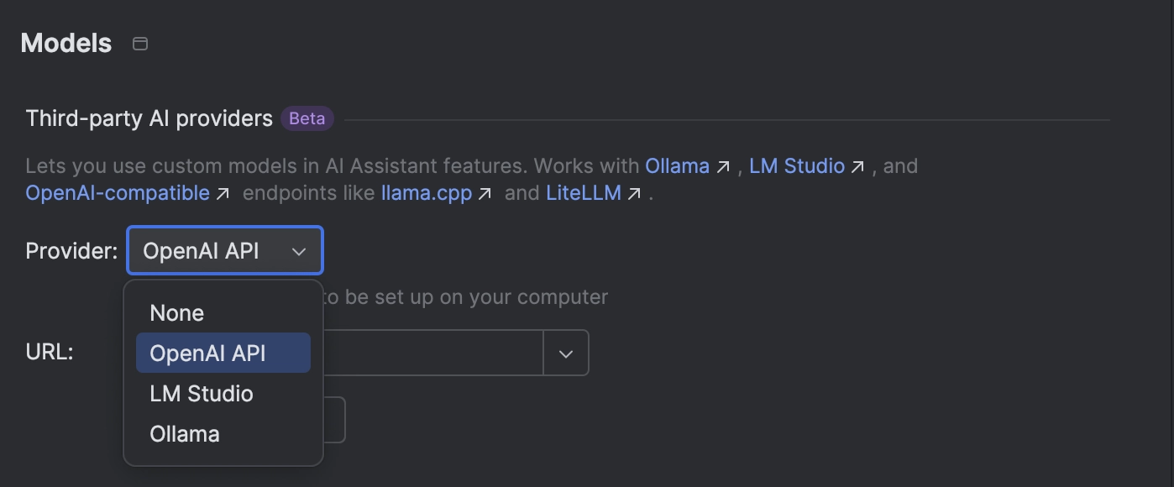Choose Ollama in the provider list

(186, 433)
